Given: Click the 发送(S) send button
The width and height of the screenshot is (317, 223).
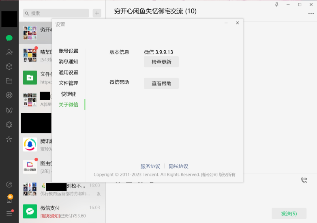Looking at the screenshot, I should pyautogui.click(x=289, y=214).
